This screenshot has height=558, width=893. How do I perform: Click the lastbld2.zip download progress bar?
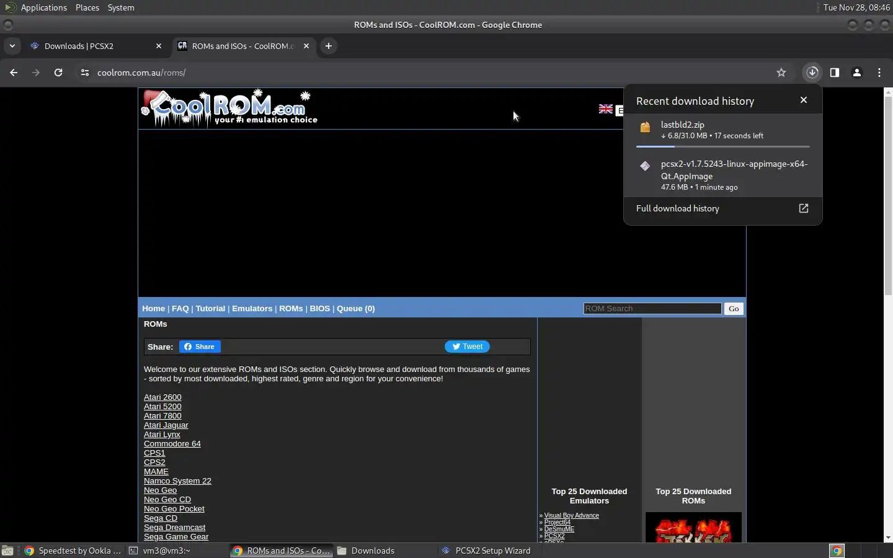pyautogui.click(x=723, y=147)
